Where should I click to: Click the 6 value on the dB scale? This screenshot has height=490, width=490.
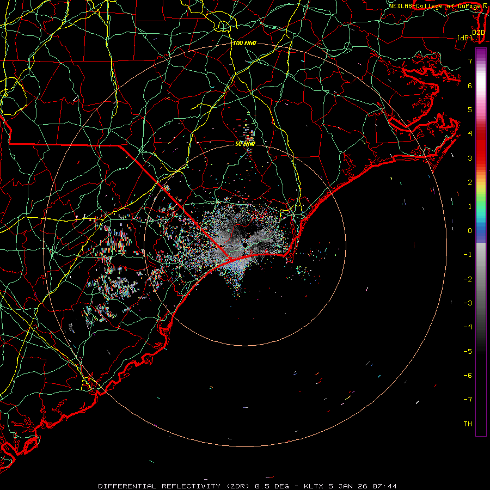470,85
